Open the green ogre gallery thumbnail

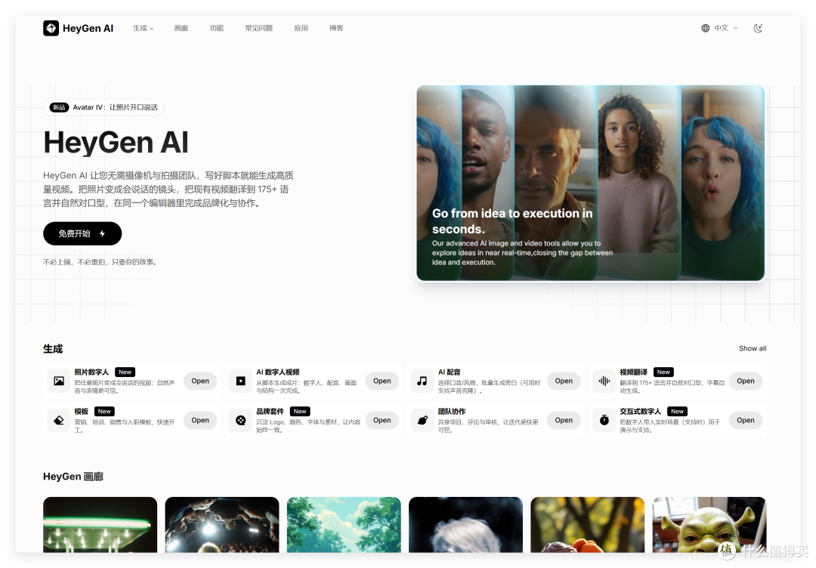click(x=709, y=524)
